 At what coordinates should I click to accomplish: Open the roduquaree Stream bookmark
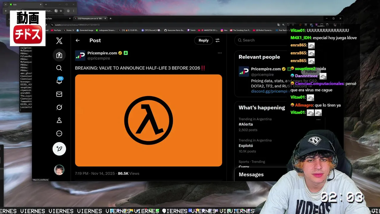coord(105,30)
